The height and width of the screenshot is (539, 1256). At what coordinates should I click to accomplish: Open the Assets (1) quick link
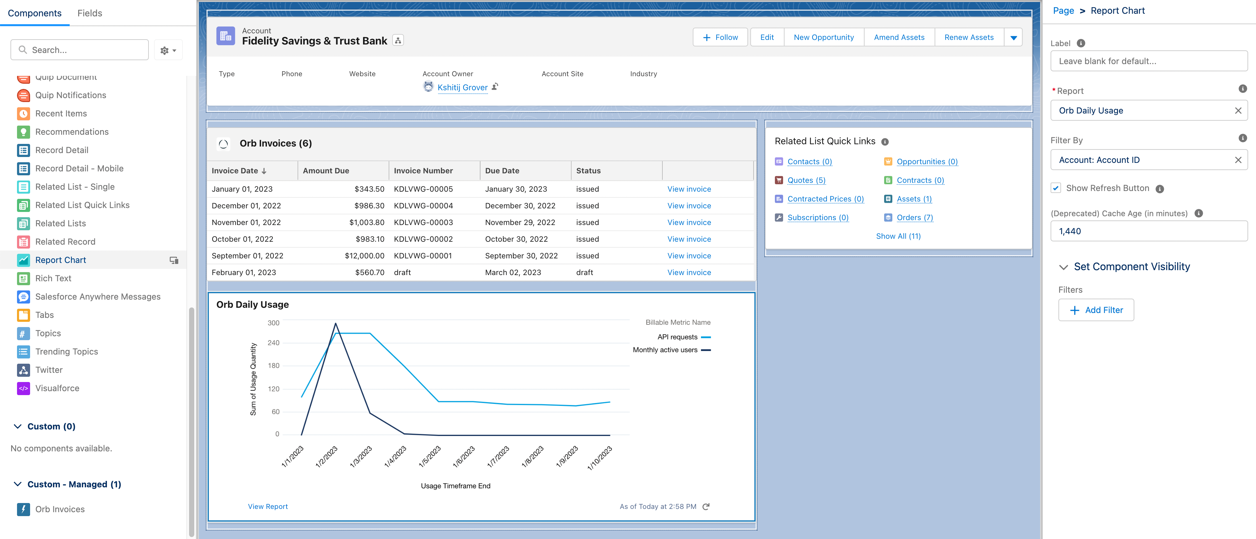click(x=914, y=199)
